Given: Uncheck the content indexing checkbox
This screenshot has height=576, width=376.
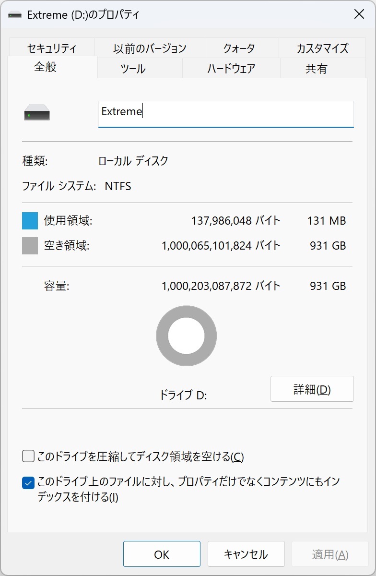Looking at the screenshot, I should tap(28, 483).
